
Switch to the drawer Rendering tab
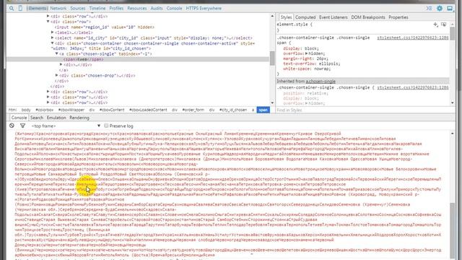tap(79, 118)
